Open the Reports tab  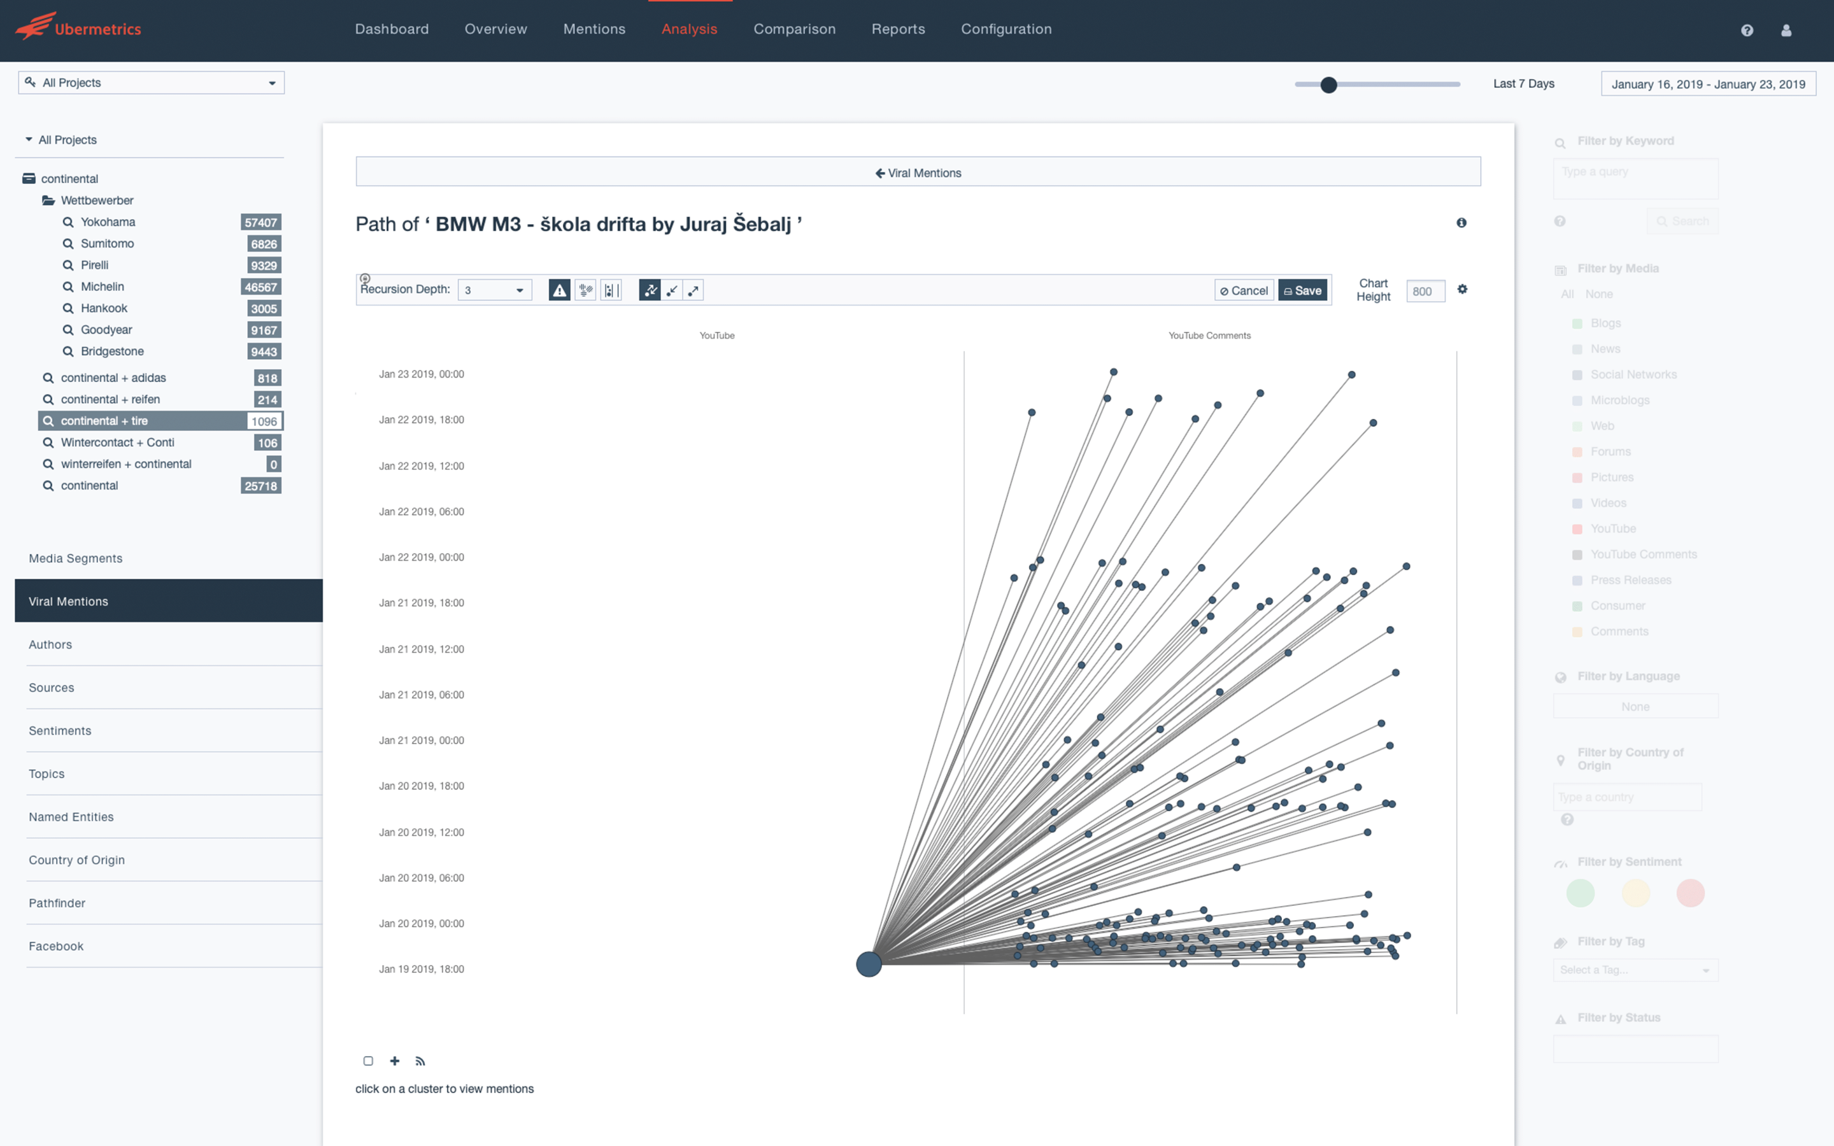click(x=898, y=29)
